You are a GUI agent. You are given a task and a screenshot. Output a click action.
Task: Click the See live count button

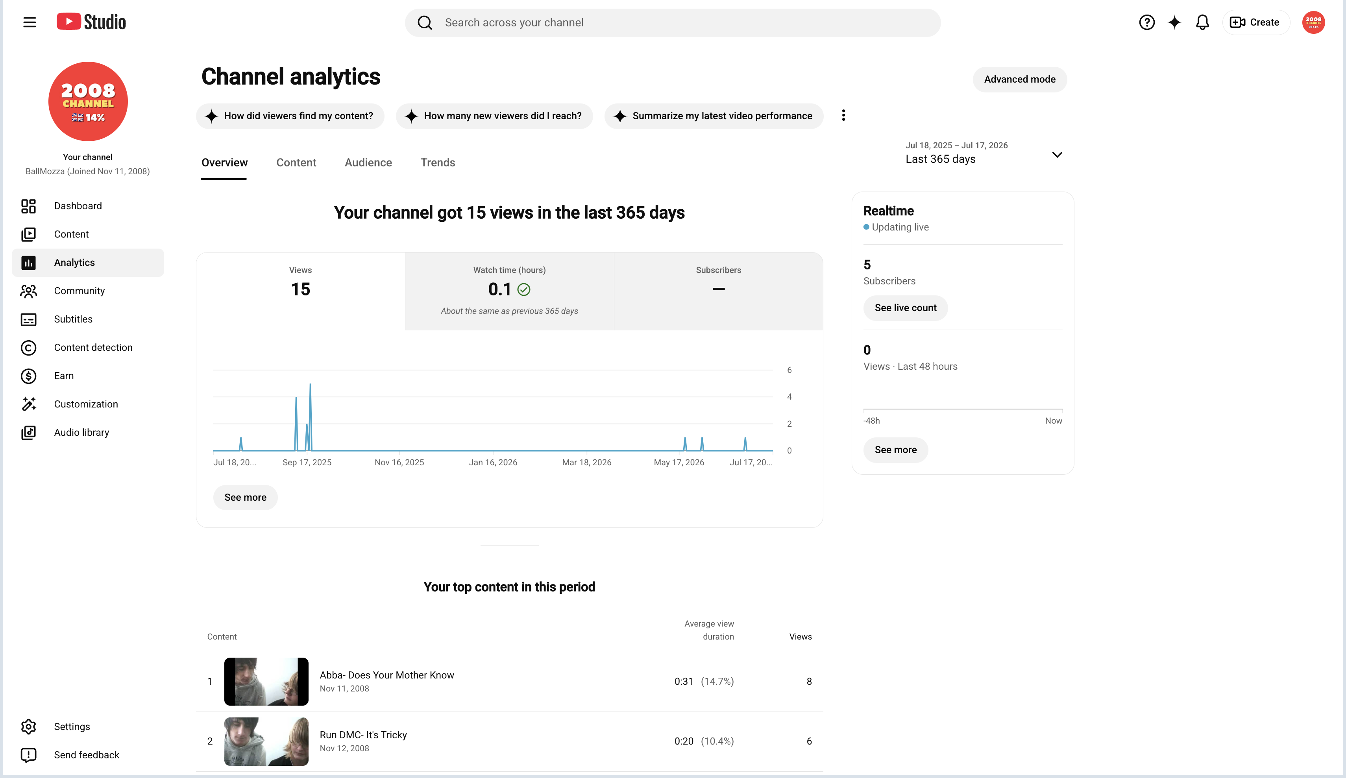(x=905, y=308)
